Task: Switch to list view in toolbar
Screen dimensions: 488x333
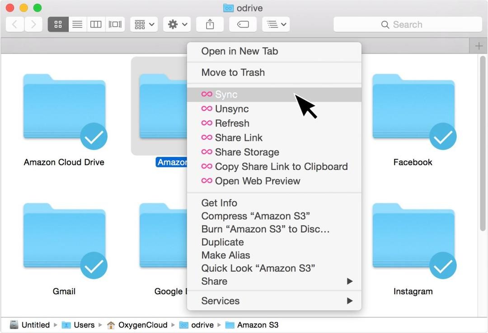Action: coord(77,24)
